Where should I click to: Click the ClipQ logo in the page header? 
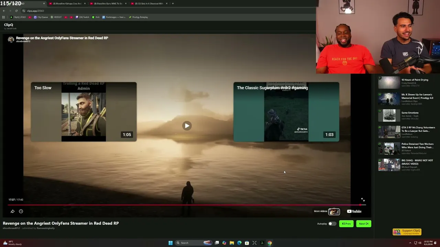pyautogui.click(x=9, y=25)
